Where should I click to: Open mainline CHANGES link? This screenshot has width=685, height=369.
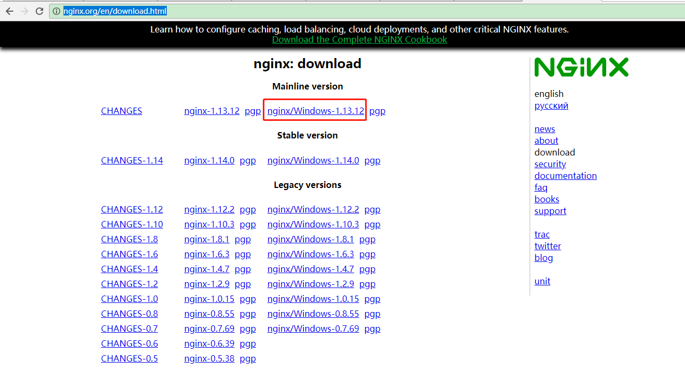tap(122, 111)
